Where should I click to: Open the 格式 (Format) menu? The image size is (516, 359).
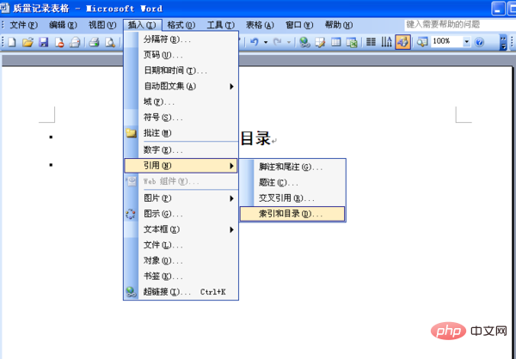point(181,25)
